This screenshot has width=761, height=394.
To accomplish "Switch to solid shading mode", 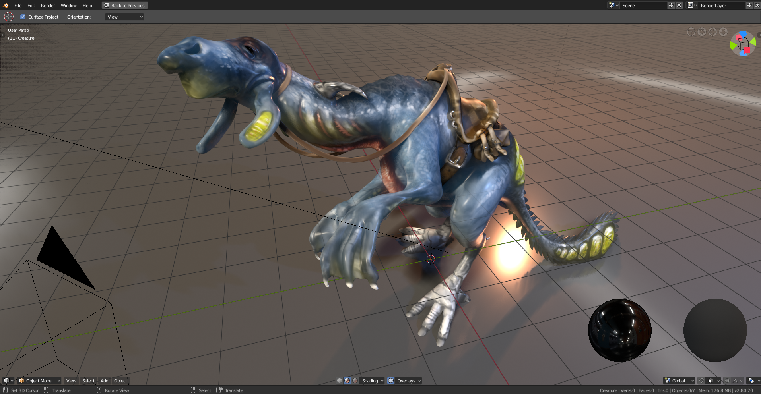I will coord(339,380).
